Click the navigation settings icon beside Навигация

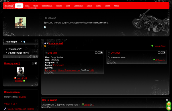(24, 42)
